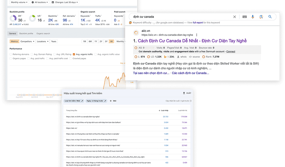
Task: Click the download icon next to XUẤT
Action: point(184,93)
